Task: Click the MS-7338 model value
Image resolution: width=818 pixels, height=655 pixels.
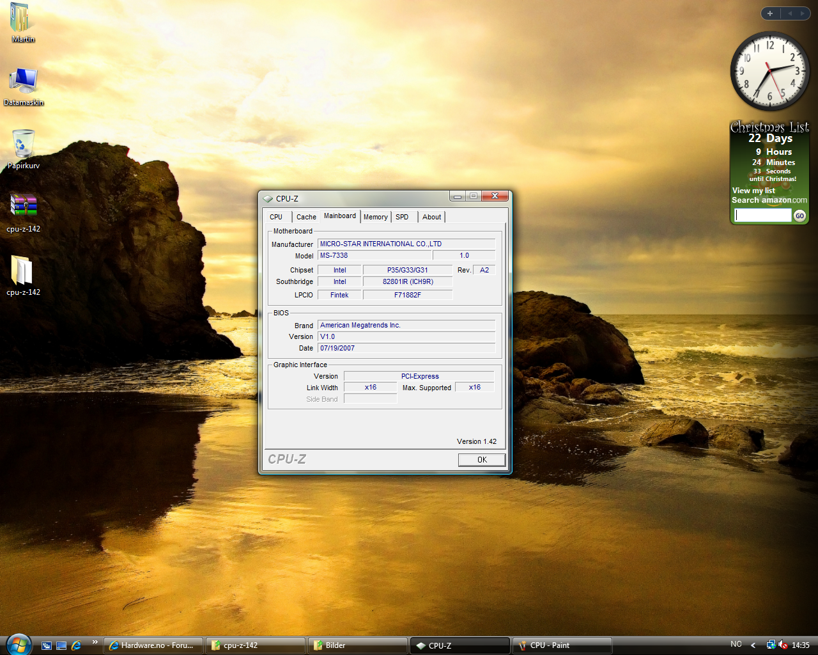Action: (374, 255)
